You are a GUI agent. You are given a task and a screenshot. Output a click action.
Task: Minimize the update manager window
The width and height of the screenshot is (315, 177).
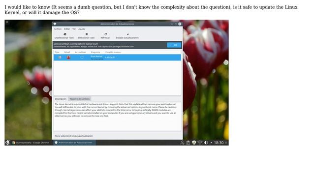pos(172,24)
